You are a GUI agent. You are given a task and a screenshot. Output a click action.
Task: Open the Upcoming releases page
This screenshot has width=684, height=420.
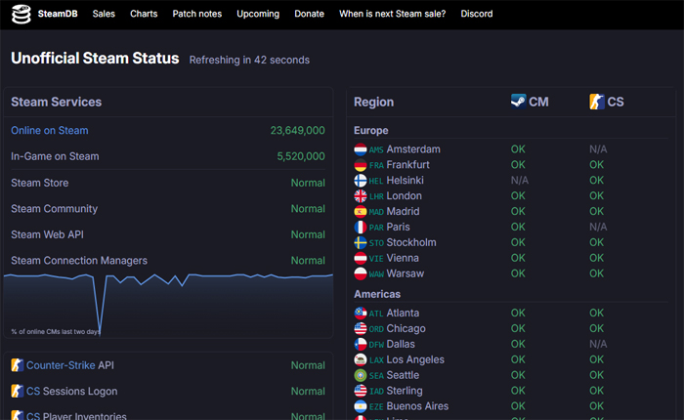click(258, 14)
